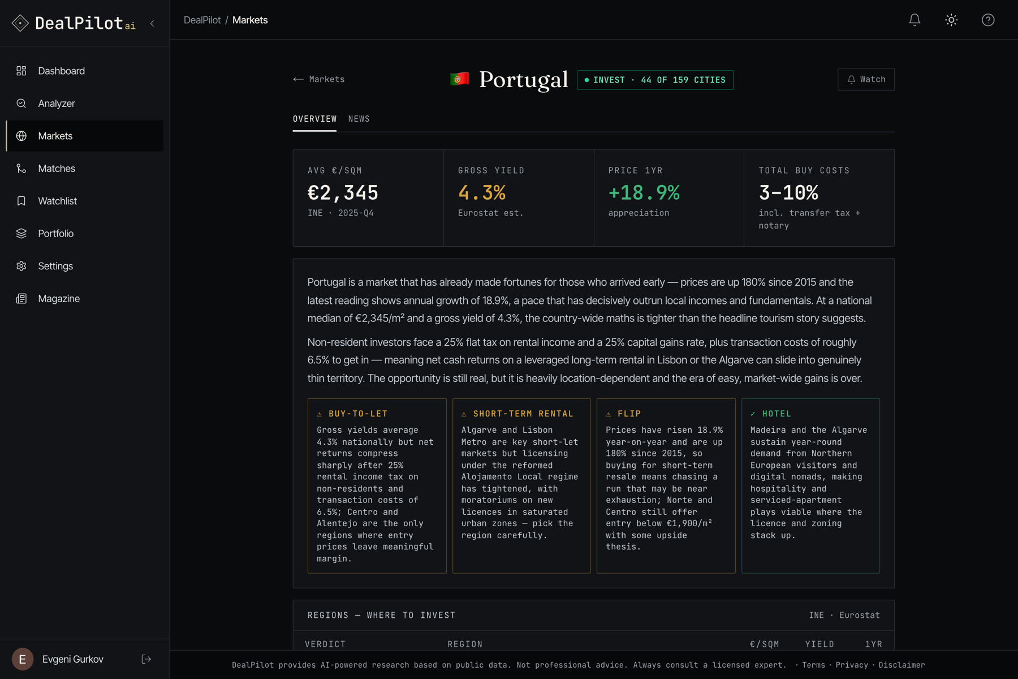
Task: Click the Markets breadcrumb item
Action: pyautogui.click(x=250, y=20)
